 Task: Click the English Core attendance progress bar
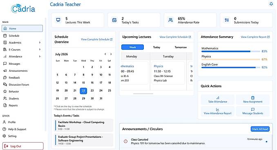pos(231,68)
